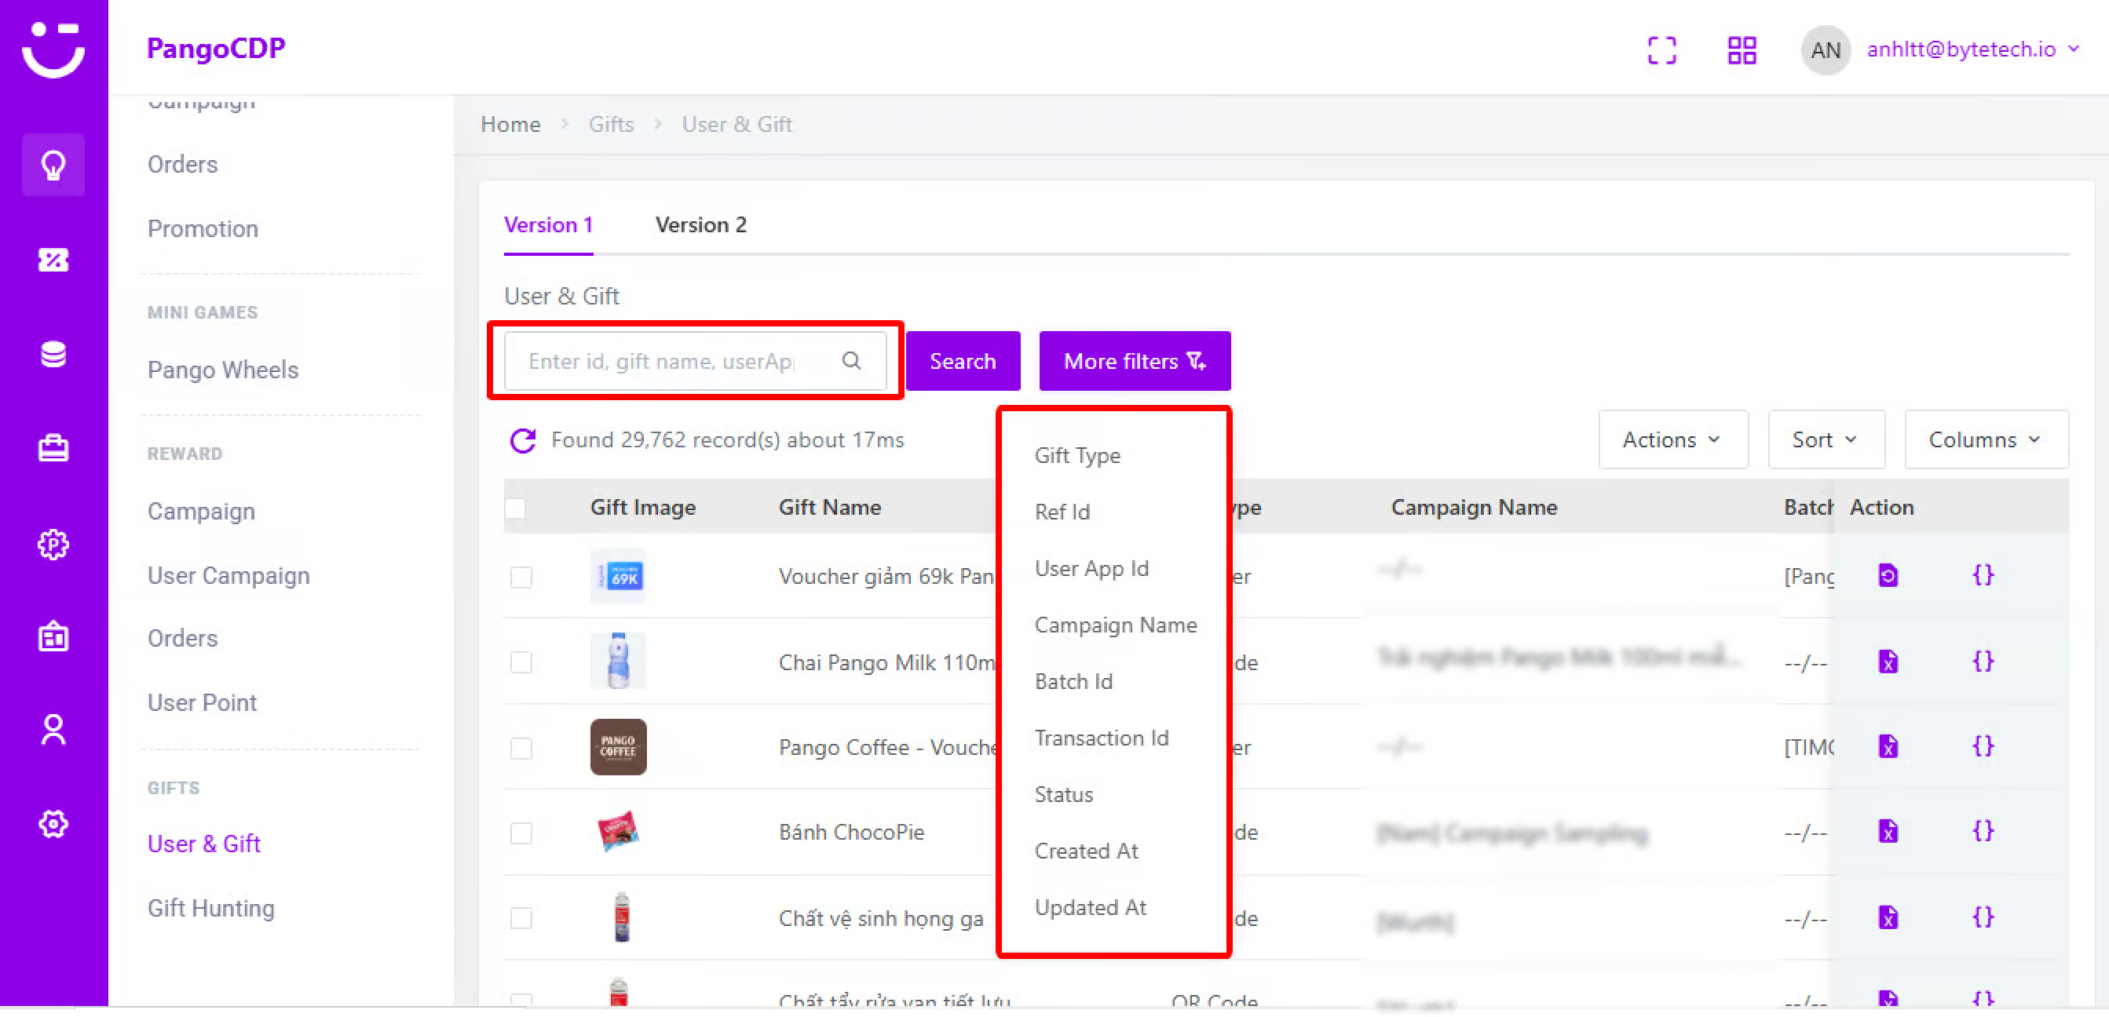Toggle the select-all header checkbox
The width and height of the screenshot is (2109, 1017).
point(515,508)
